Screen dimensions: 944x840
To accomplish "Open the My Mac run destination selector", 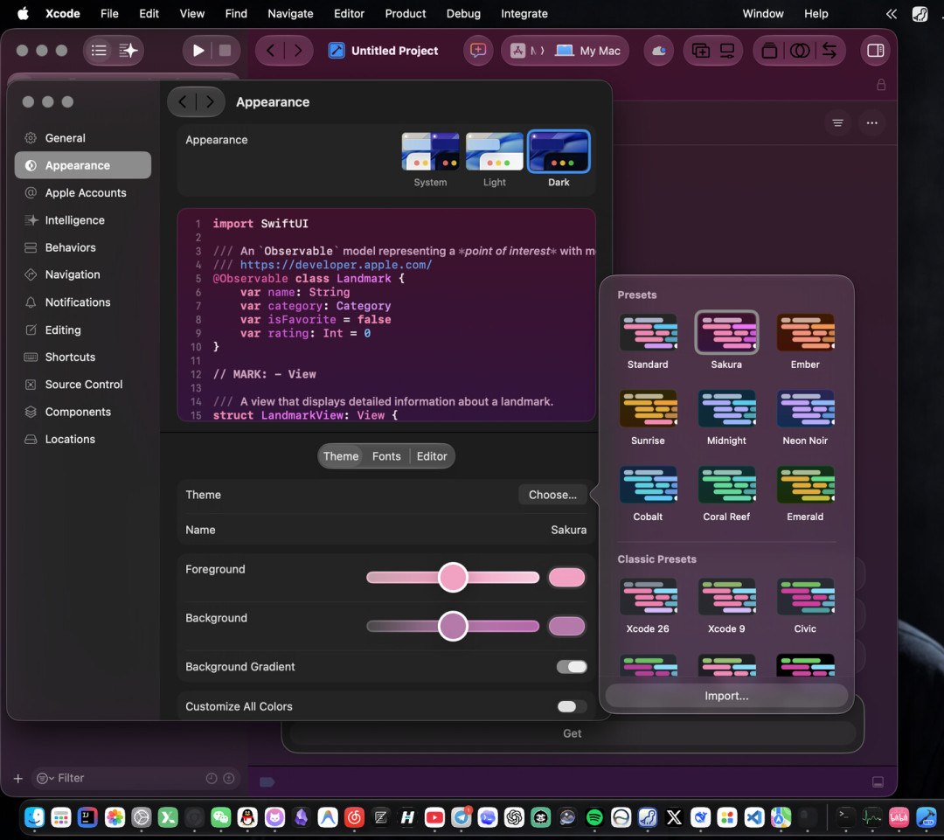I will 588,51.
